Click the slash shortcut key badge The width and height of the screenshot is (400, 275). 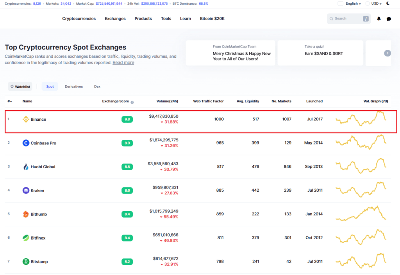click(x=366, y=19)
